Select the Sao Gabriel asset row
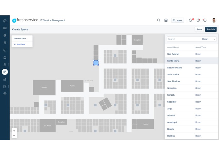 click(x=191, y=54)
